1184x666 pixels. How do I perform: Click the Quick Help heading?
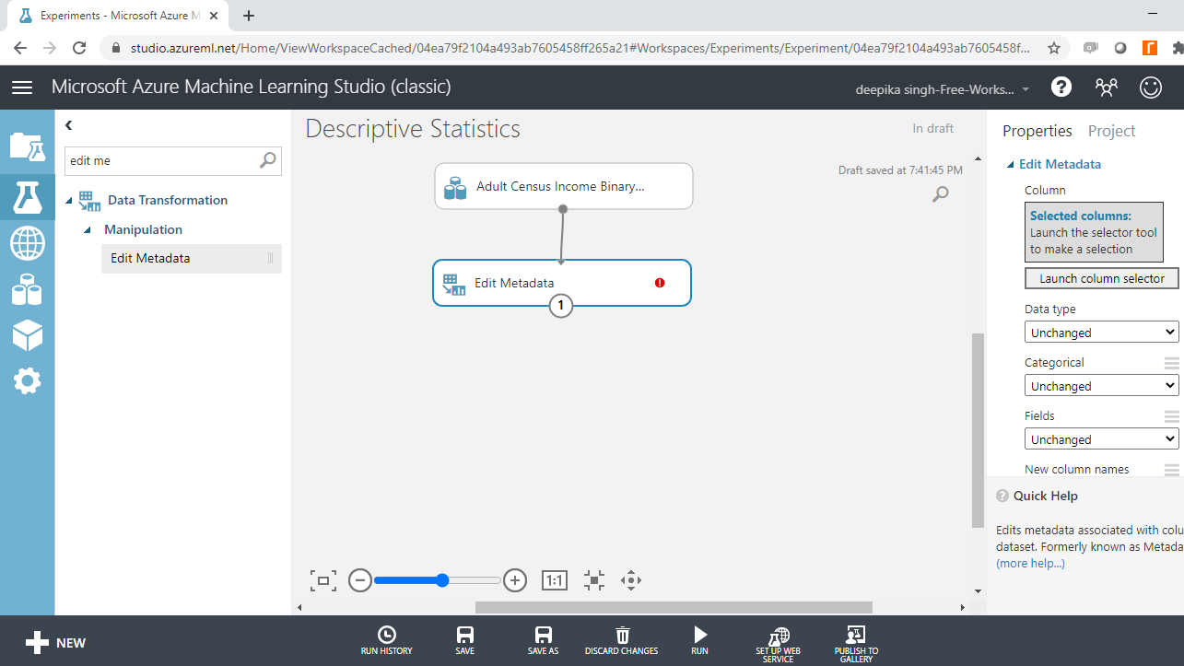(1045, 496)
